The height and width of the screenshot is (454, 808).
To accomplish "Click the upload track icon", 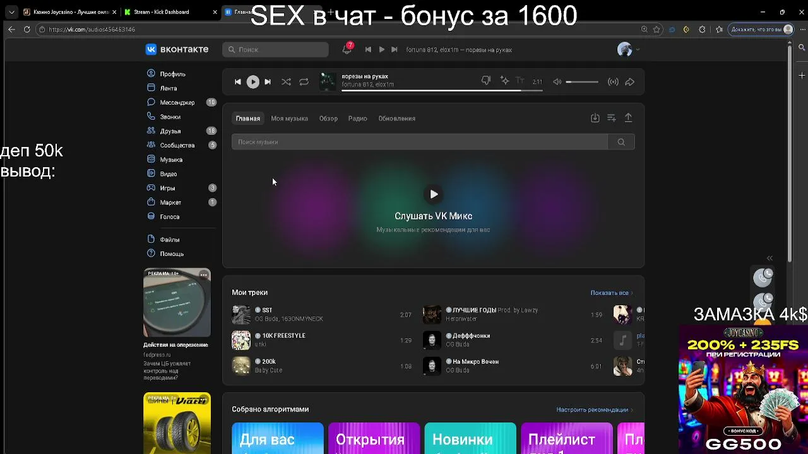I will pyautogui.click(x=628, y=118).
